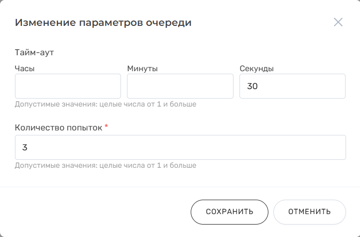Save the queue parameter changes

coord(230,212)
